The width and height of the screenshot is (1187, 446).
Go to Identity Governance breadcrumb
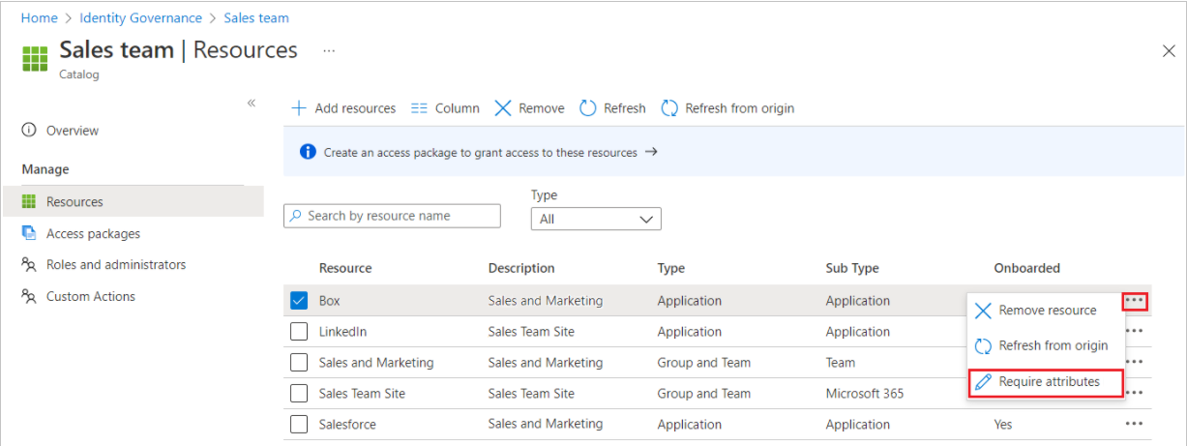[141, 18]
